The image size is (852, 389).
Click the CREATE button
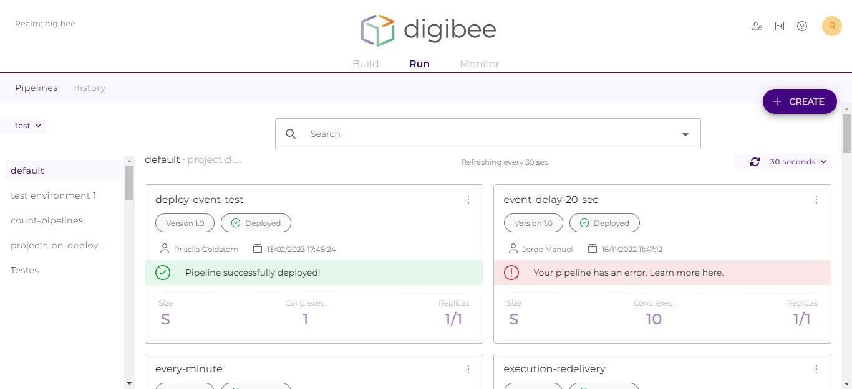pos(799,101)
